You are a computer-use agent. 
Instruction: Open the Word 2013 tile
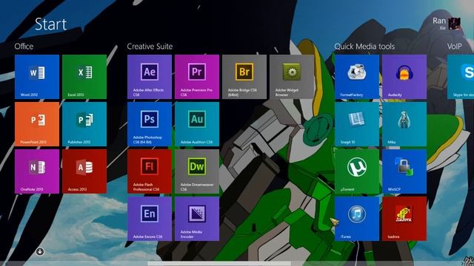tap(37, 77)
